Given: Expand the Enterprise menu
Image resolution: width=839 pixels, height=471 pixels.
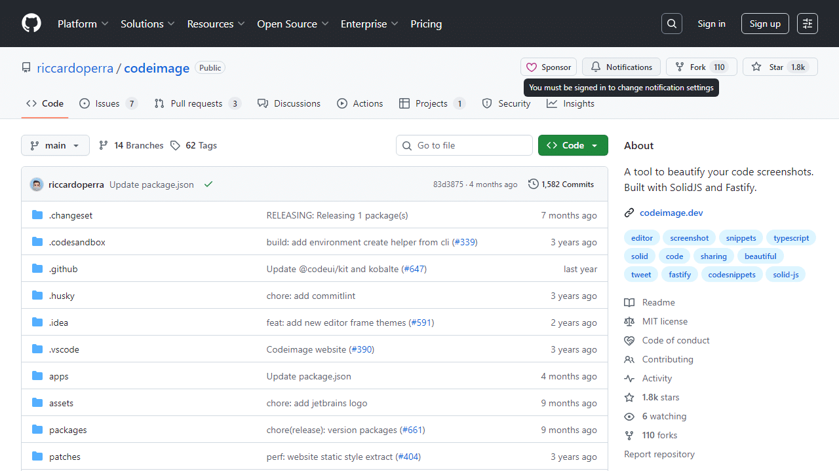Looking at the screenshot, I should point(369,24).
